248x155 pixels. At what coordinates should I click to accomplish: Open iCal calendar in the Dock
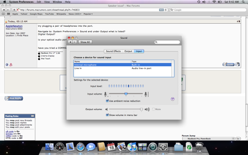[x=111, y=147]
